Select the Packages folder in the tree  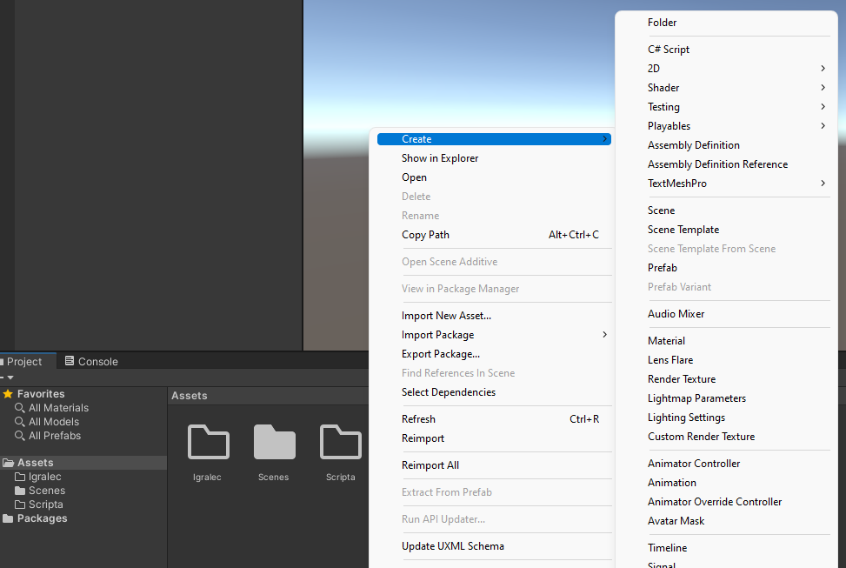[x=41, y=518]
